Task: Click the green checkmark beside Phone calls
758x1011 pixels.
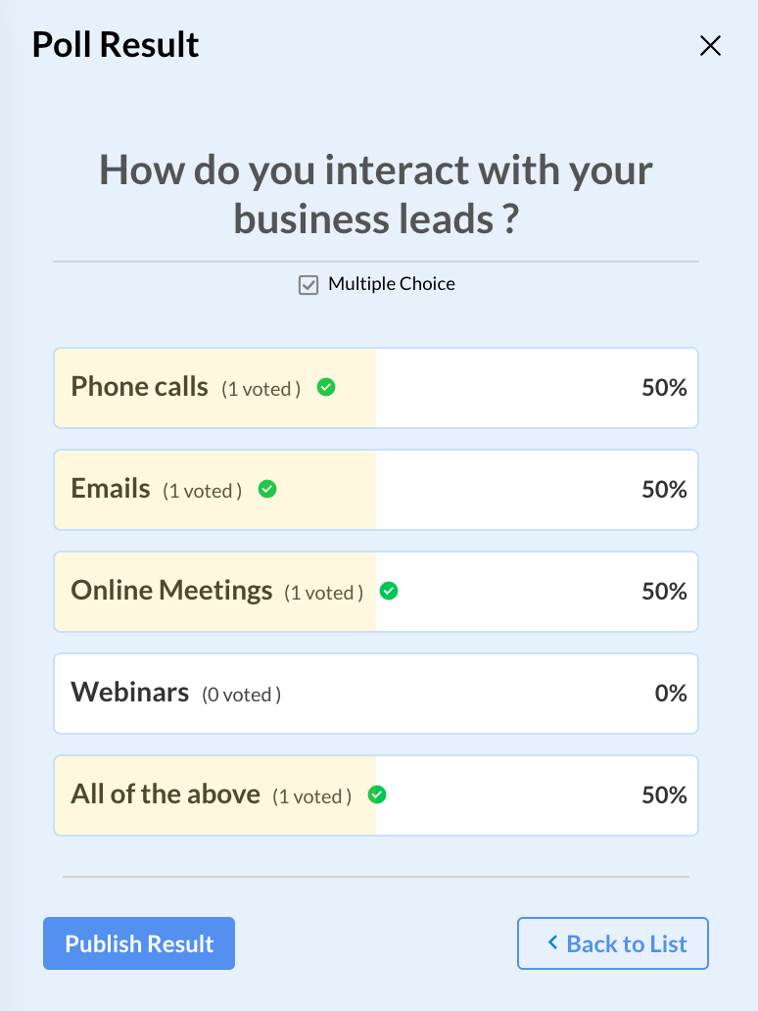Action: click(x=325, y=388)
